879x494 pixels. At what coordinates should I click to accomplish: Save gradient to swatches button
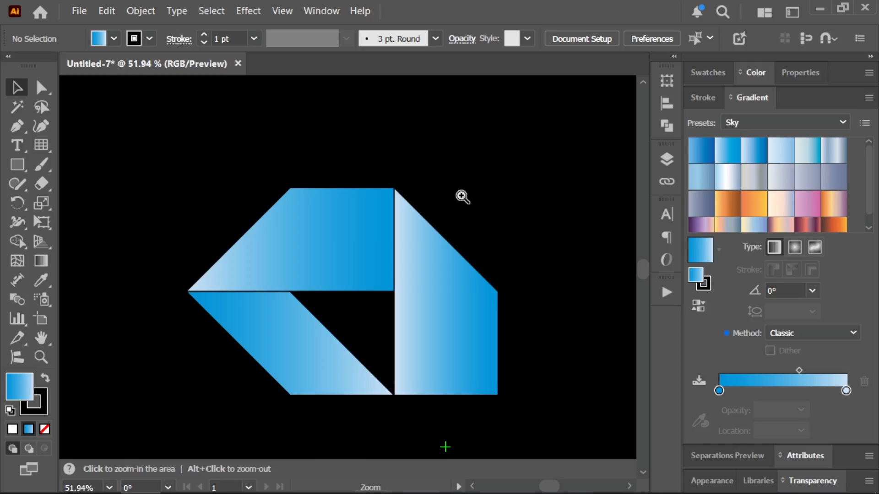click(699, 380)
